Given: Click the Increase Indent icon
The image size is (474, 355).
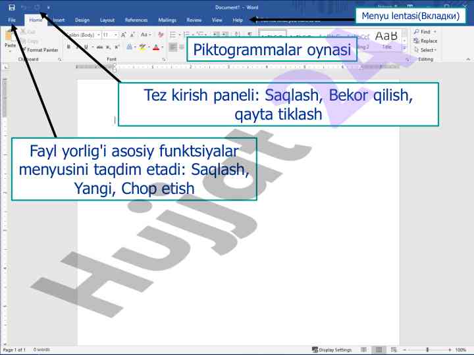Looking at the screenshot, I should (225, 34).
